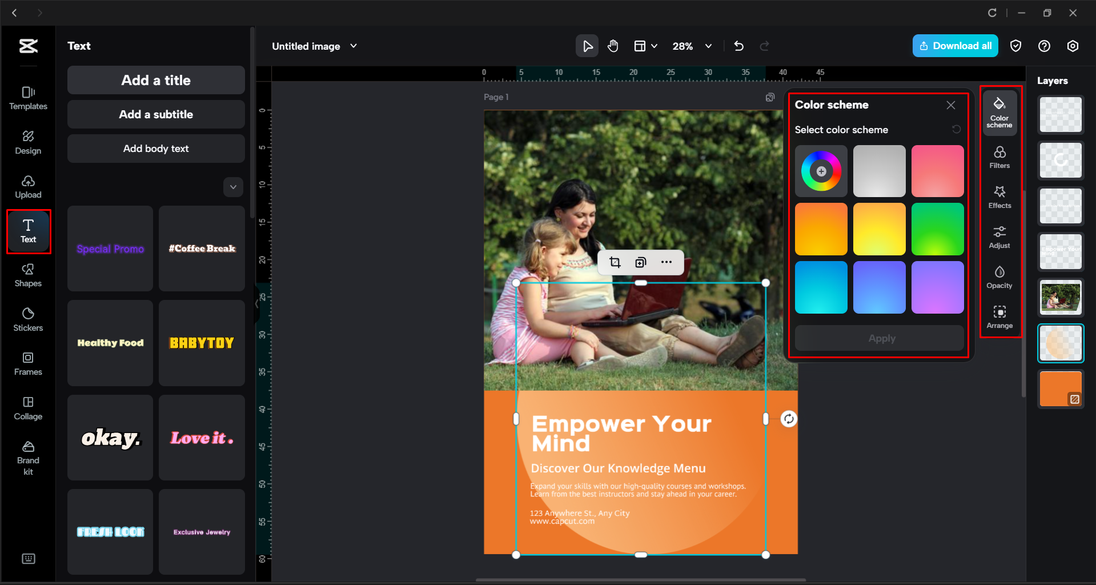Expand the Untitled image title dropdown

click(x=354, y=46)
